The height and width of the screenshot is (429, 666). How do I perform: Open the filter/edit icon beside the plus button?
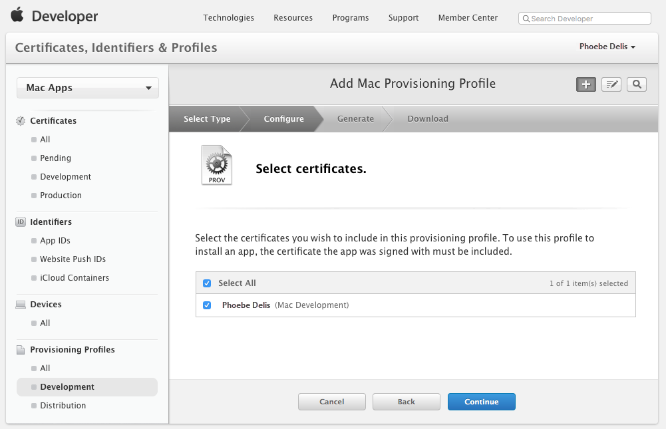[x=611, y=84]
